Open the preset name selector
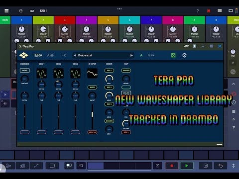 [103, 55]
